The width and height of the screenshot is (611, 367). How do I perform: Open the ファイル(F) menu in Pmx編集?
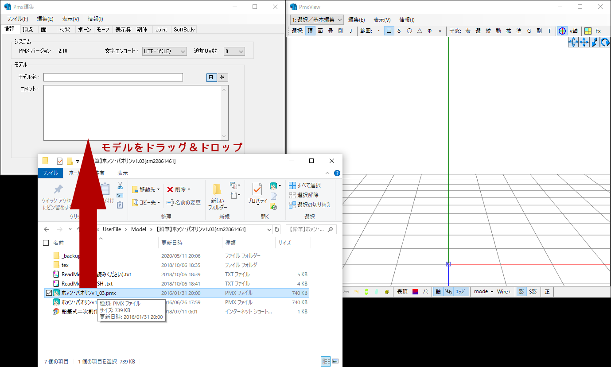(x=16, y=19)
